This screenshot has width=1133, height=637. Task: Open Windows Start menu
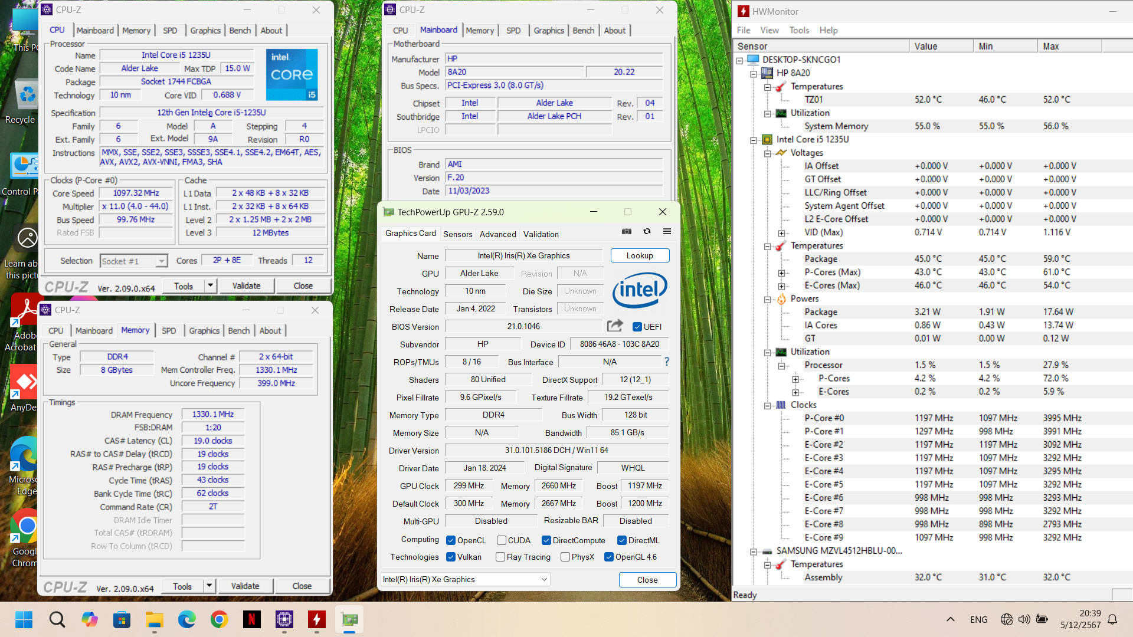[24, 619]
